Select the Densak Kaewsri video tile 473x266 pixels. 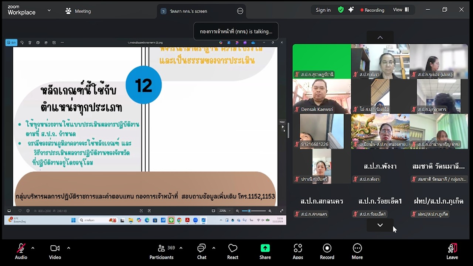[x=321, y=95]
